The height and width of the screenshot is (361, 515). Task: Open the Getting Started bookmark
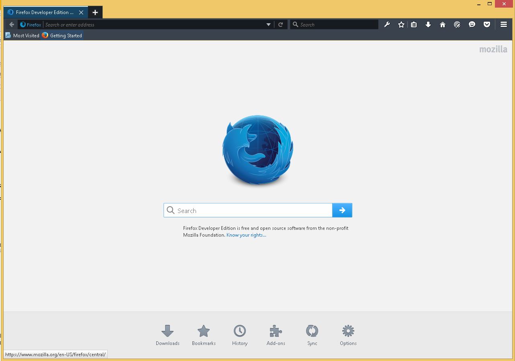click(x=62, y=35)
